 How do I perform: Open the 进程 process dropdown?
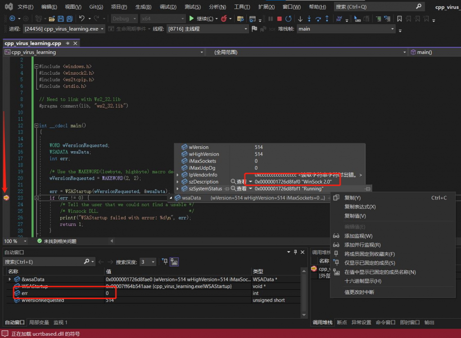pyautogui.click(x=102, y=29)
